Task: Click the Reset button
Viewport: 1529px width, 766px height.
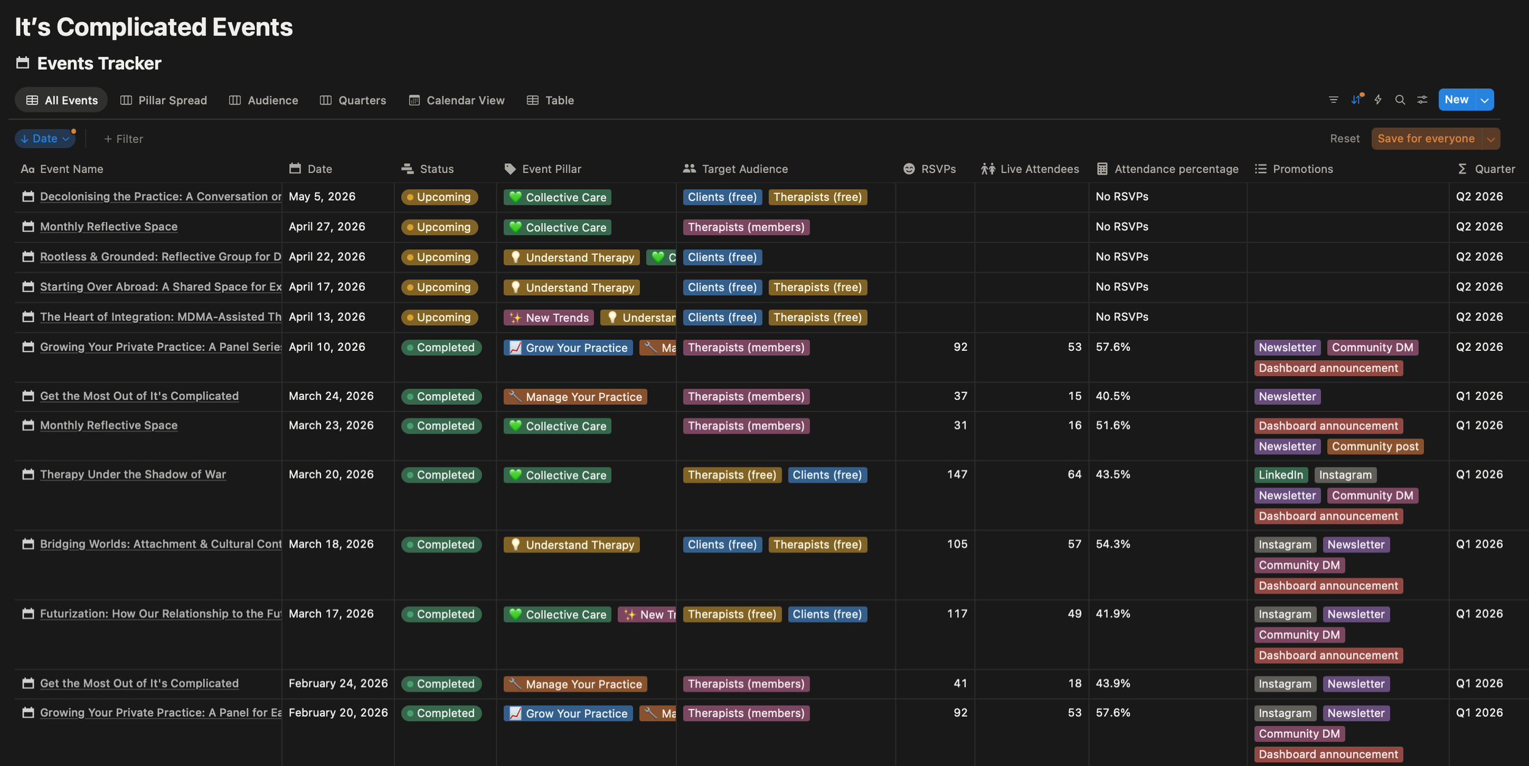Action: click(x=1344, y=138)
